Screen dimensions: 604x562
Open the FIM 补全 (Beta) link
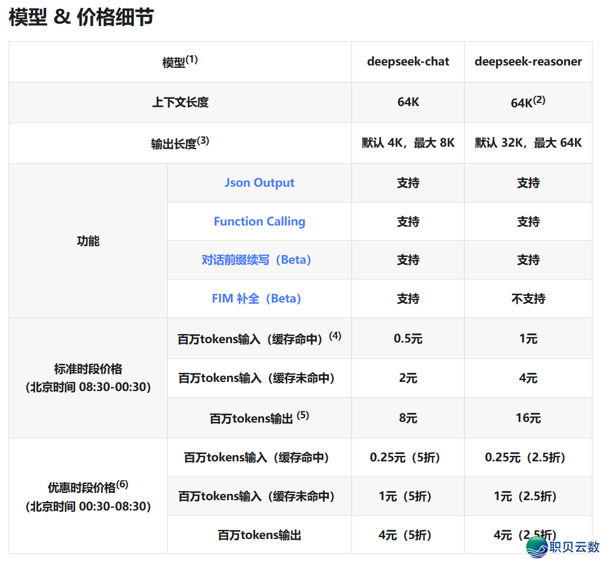click(x=256, y=298)
